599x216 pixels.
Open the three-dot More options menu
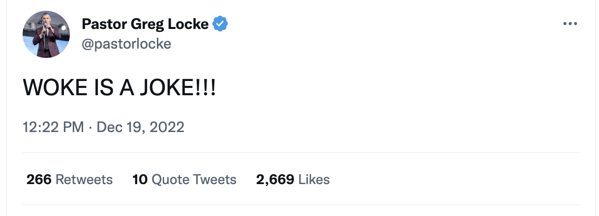[569, 24]
